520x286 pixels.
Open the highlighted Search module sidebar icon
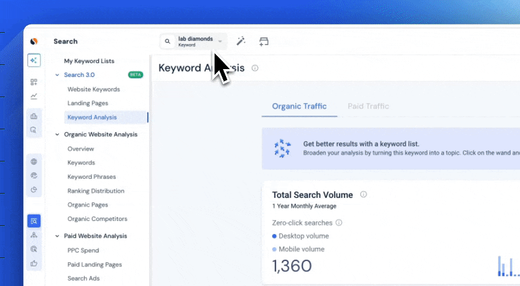(x=34, y=221)
